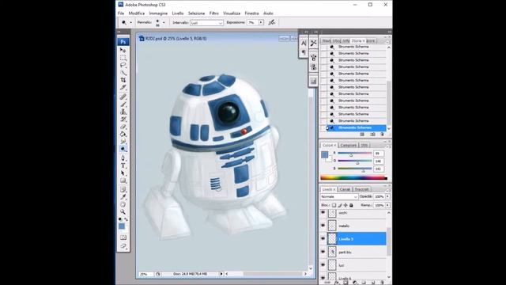Open the collapsed Clone Source panel icon
506x285 pixels.
coord(313,67)
